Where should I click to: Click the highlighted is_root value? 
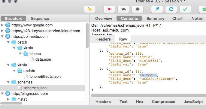148,75
